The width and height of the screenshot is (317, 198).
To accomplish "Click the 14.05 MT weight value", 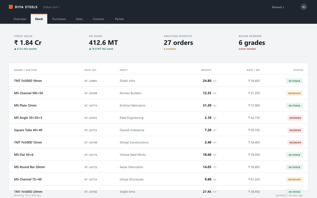I will (209, 167).
